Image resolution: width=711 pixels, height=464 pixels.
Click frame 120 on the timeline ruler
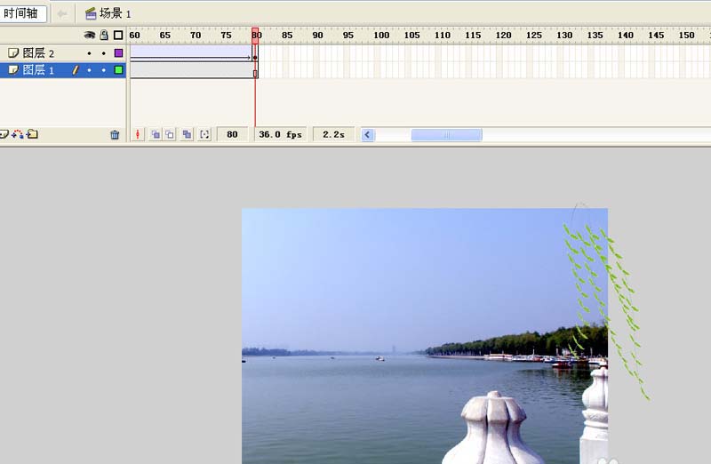[x=503, y=35]
